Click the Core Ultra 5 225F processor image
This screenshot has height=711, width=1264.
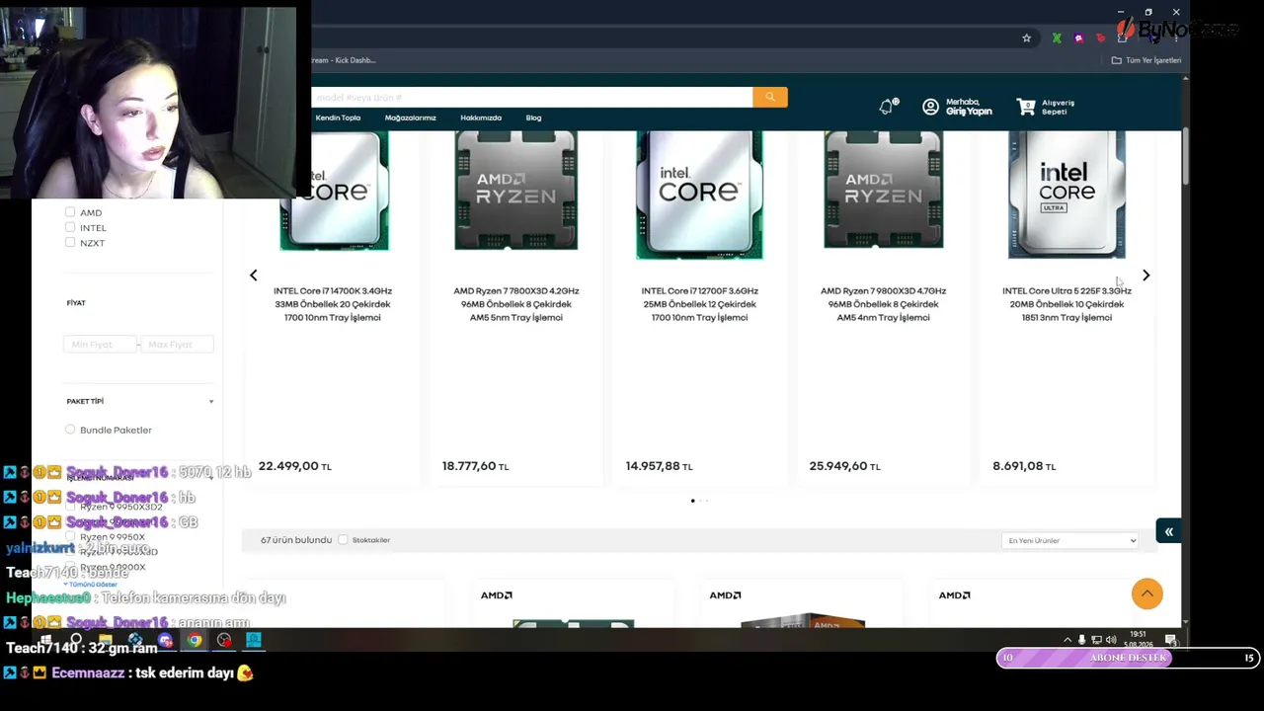pos(1066,196)
